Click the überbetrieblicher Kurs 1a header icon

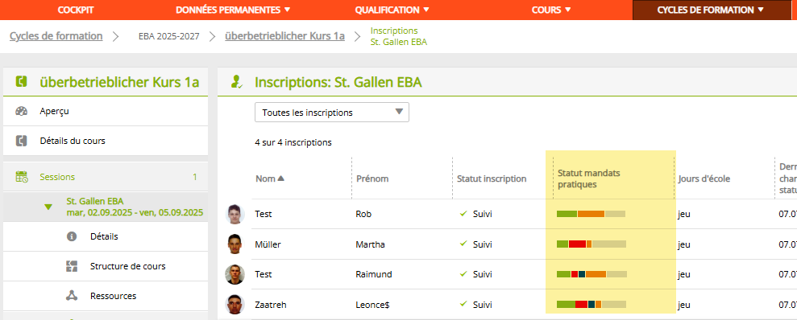21,82
